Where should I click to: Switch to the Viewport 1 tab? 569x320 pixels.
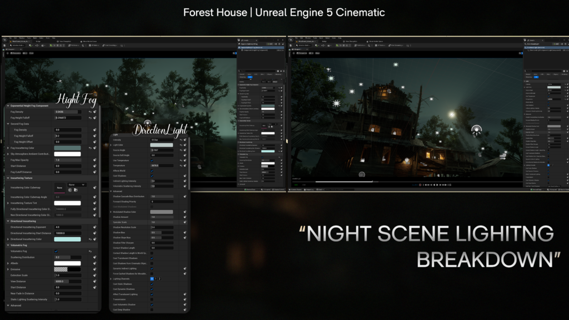10,49
